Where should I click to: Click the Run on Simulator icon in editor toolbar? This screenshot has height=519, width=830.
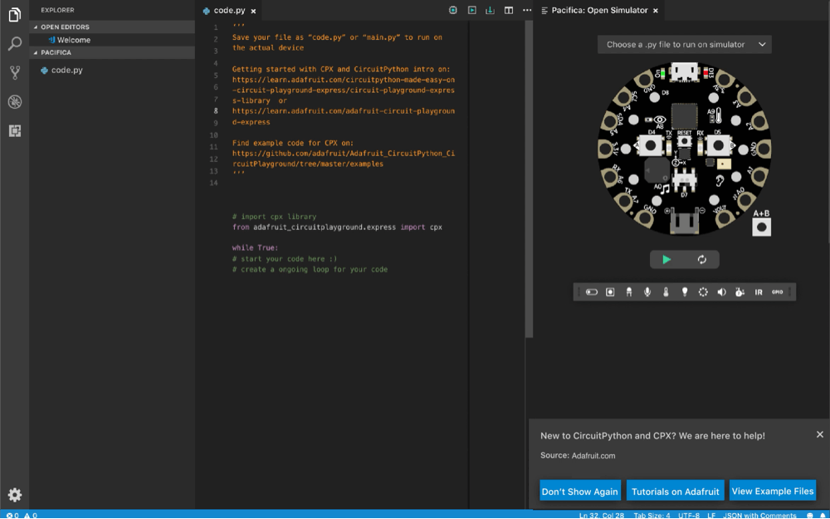[471, 10]
